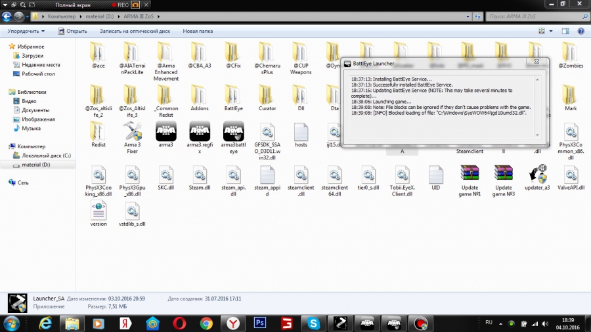Open the @CUP Weapons folder
The height and width of the screenshot is (332, 591).
tap(301, 58)
